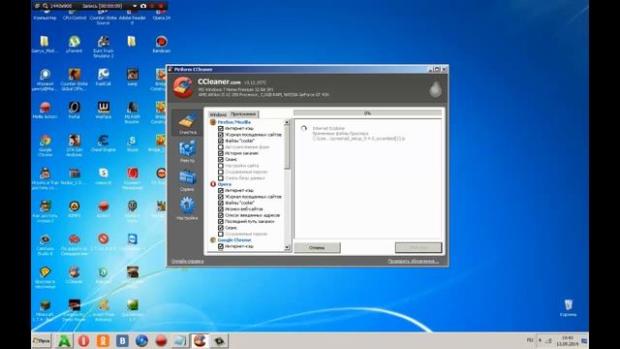The width and height of the screenshot is (620, 349).
Task: Uncheck Opera Internet cache checkbox
Action: pyautogui.click(x=221, y=190)
